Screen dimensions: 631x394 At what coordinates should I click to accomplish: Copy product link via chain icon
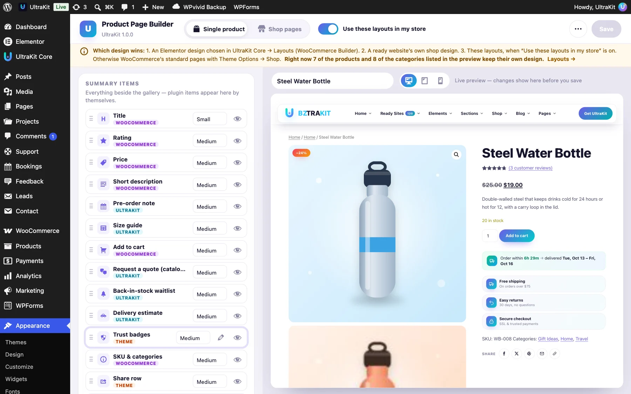click(x=554, y=354)
